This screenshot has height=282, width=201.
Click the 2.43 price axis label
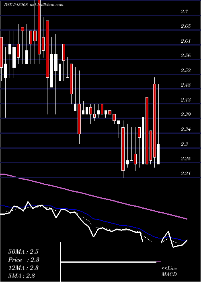(186, 100)
